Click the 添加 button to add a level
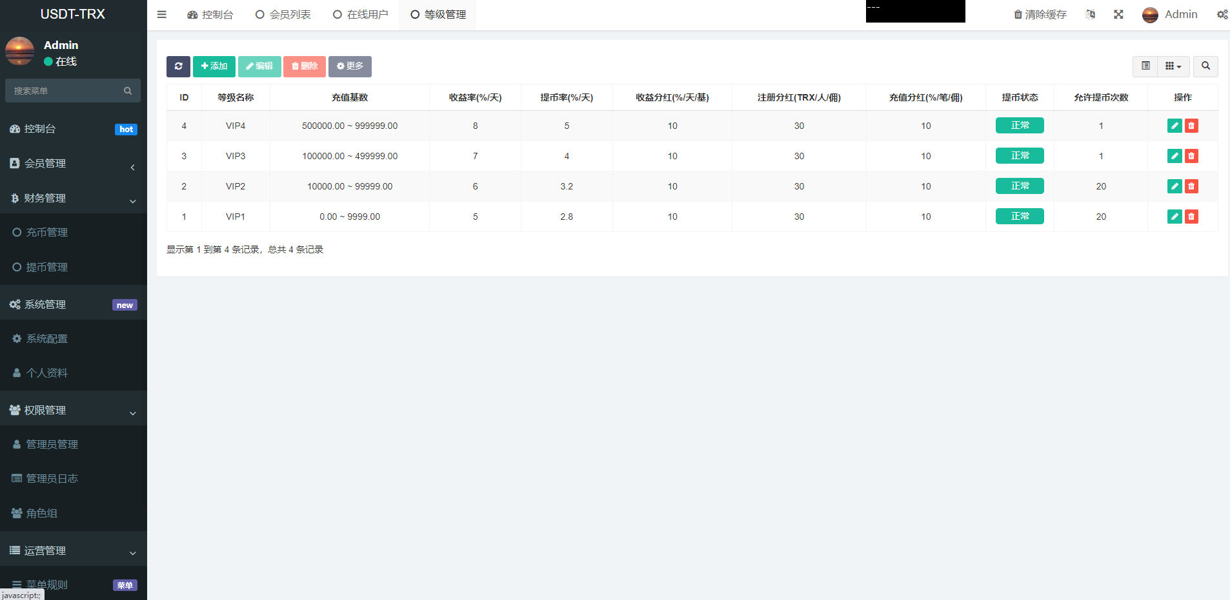This screenshot has height=600, width=1230. click(x=214, y=66)
